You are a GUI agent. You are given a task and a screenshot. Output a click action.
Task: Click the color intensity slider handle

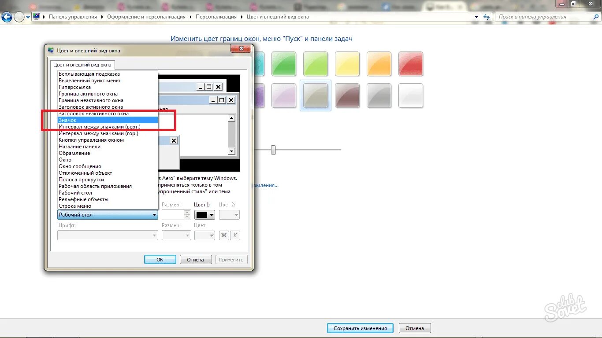[273, 150]
